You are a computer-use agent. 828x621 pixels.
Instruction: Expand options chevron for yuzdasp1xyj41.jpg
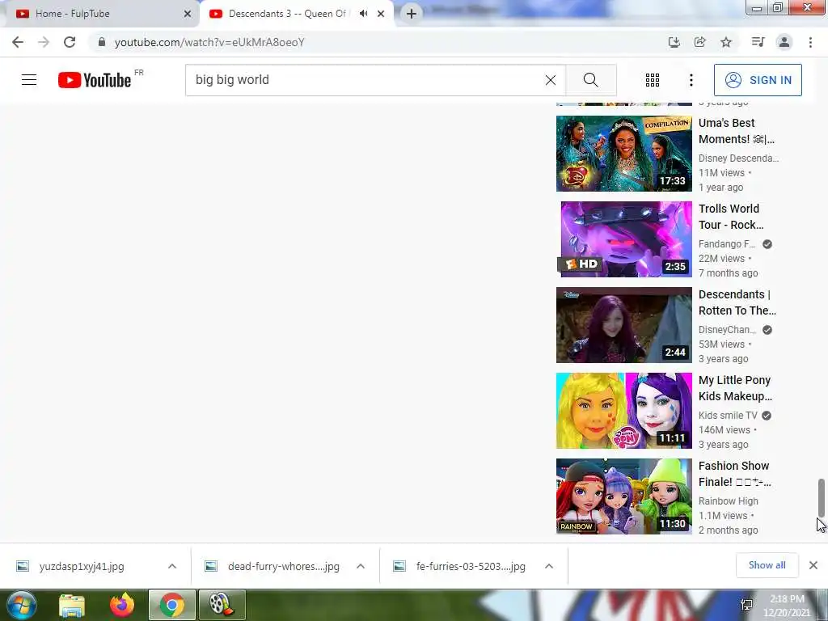[172, 566]
